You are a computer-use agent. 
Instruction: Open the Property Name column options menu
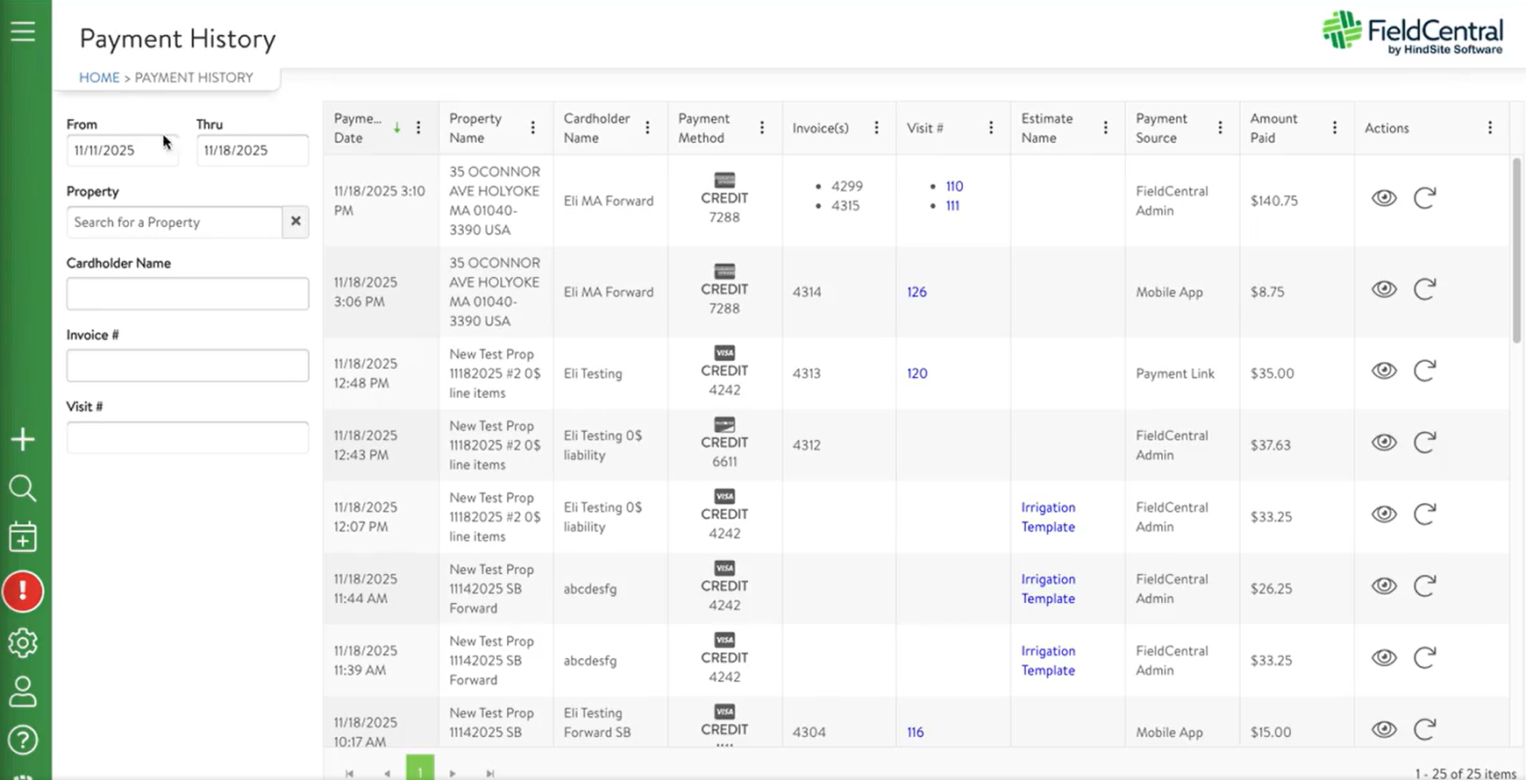pyautogui.click(x=532, y=128)
